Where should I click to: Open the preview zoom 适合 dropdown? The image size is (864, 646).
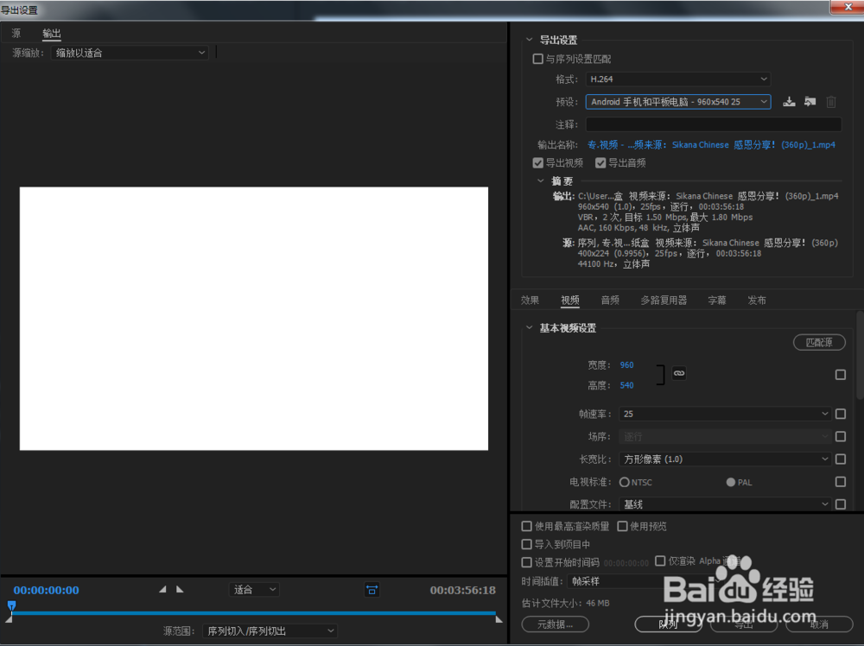click(254, 590)
